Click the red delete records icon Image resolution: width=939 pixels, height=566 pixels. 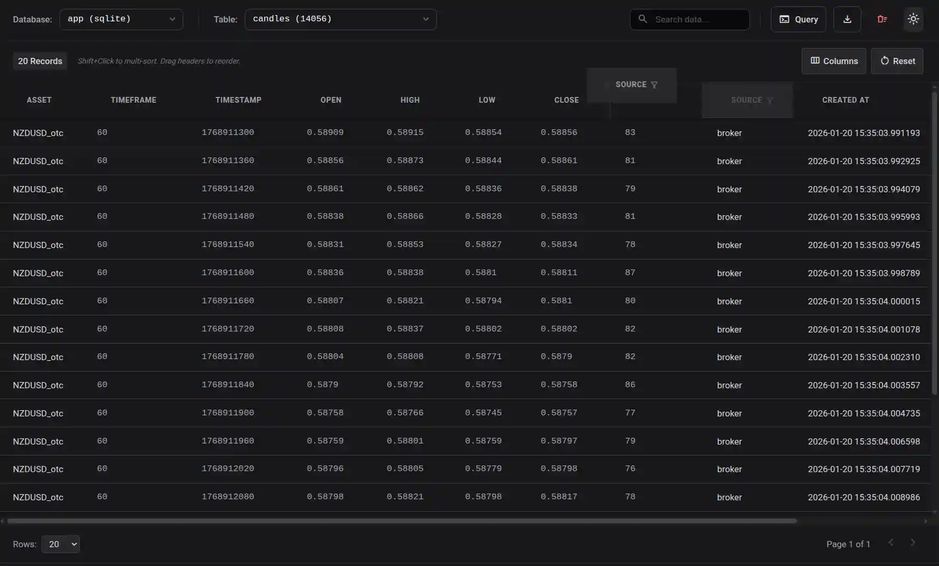click(882, 19)
